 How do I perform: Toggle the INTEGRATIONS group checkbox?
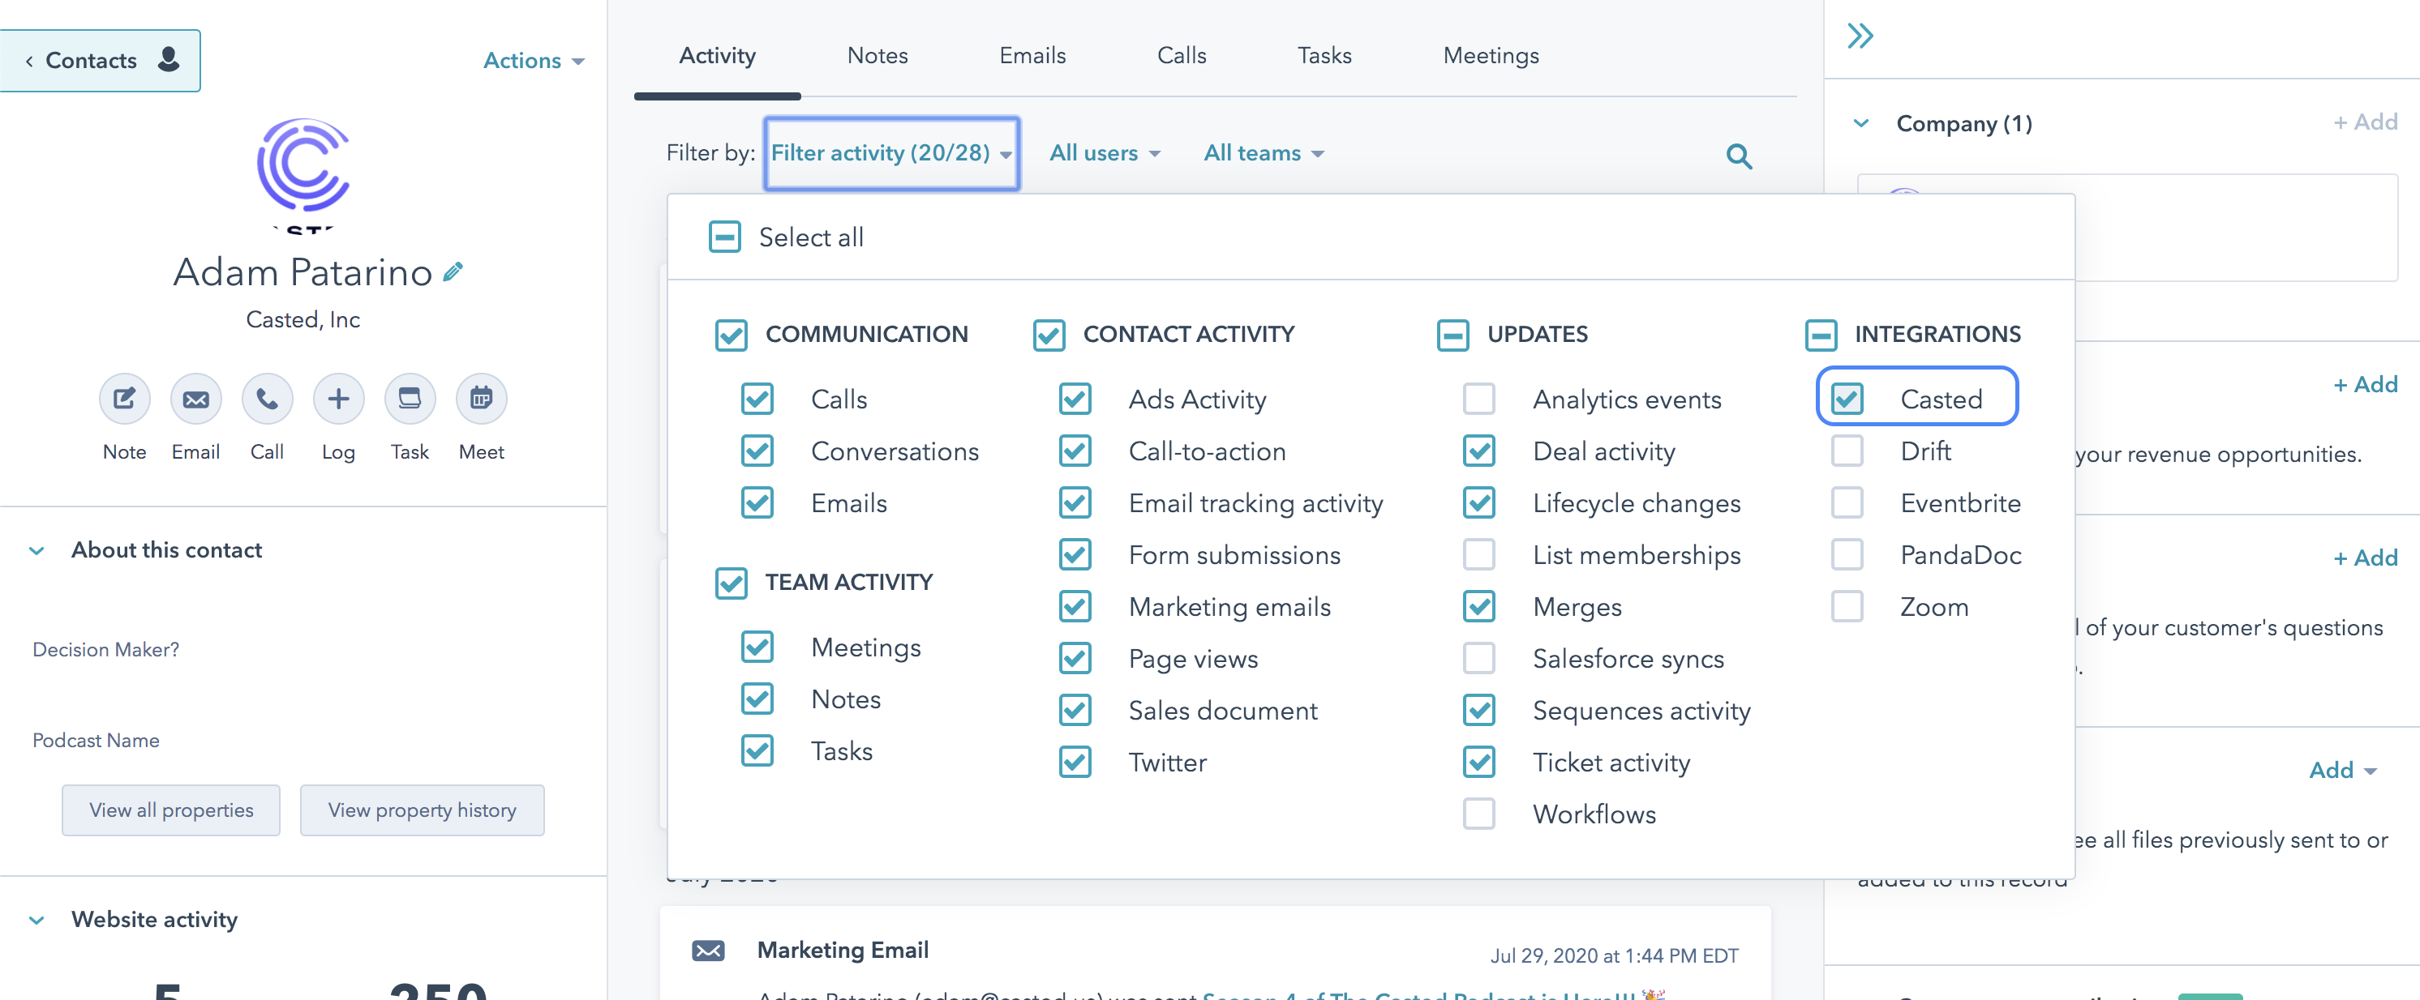[x=1821, y=334]
